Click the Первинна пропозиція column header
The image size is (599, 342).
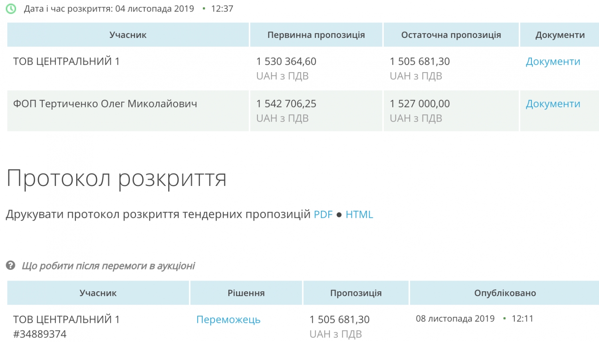point(316,35)
